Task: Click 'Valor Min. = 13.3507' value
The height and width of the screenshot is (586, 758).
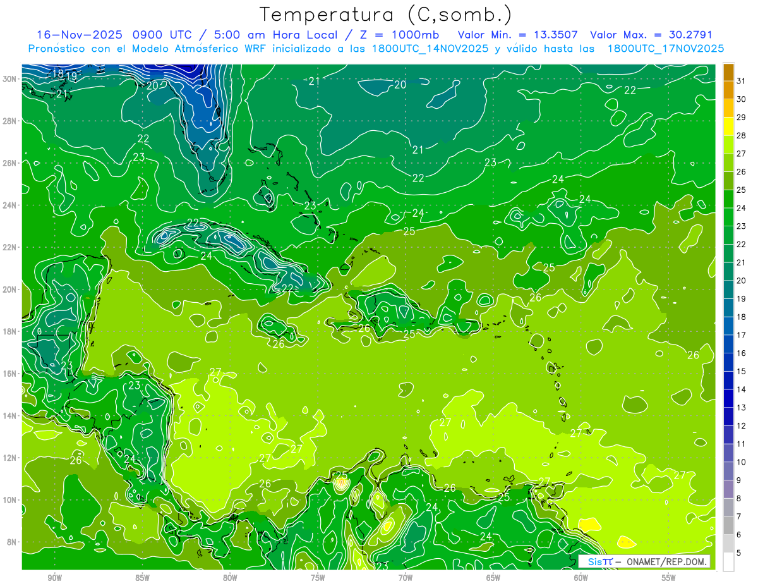Action: click(517, 35)
